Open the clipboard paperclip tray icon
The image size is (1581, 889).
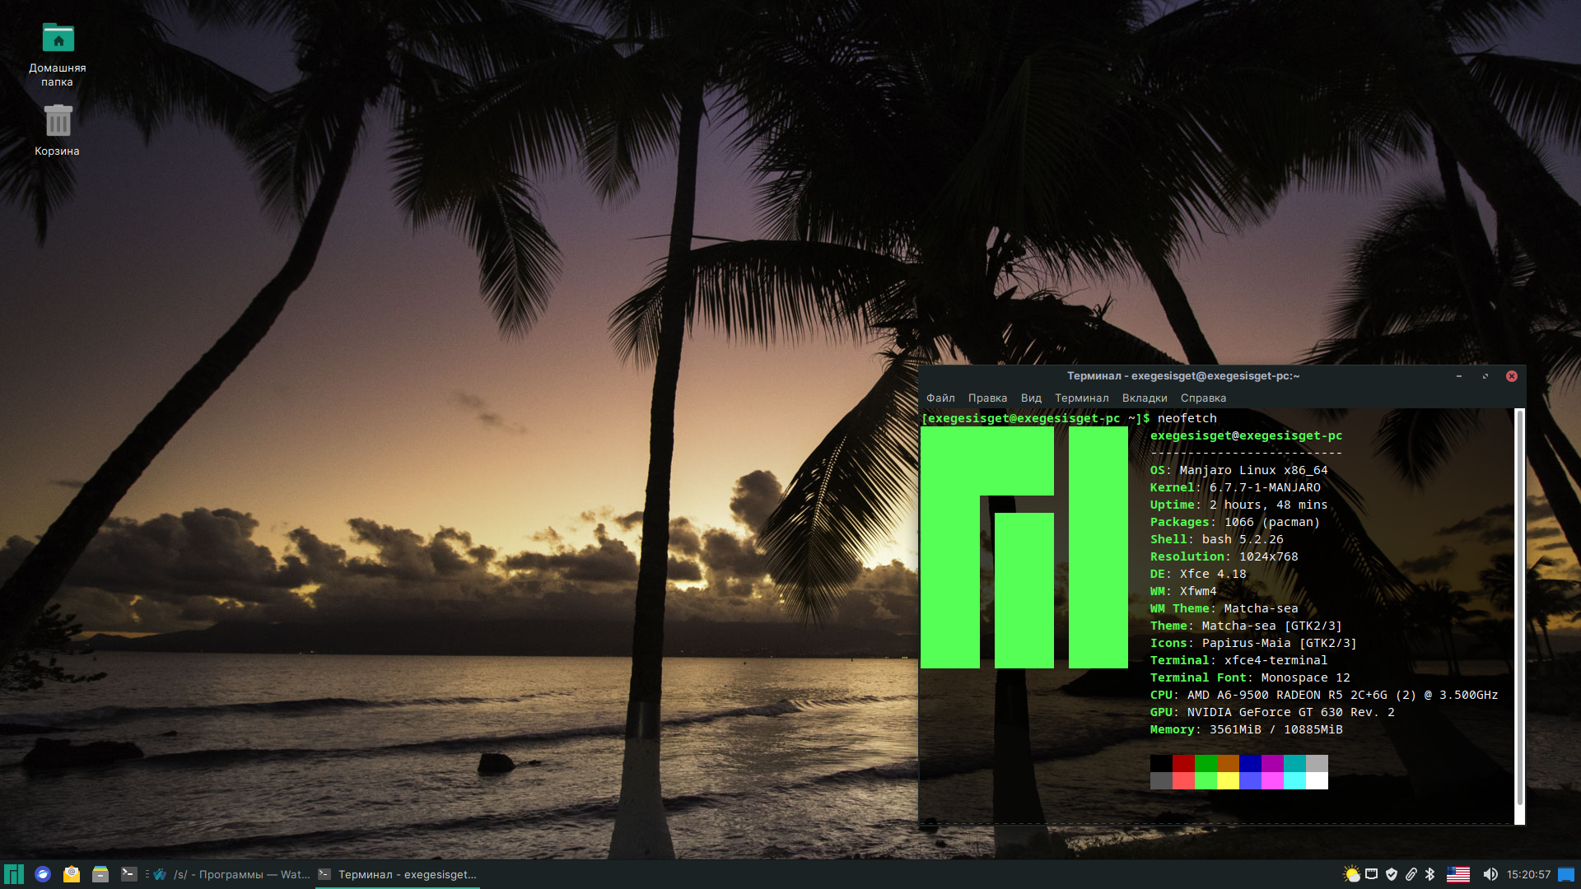1411,874
